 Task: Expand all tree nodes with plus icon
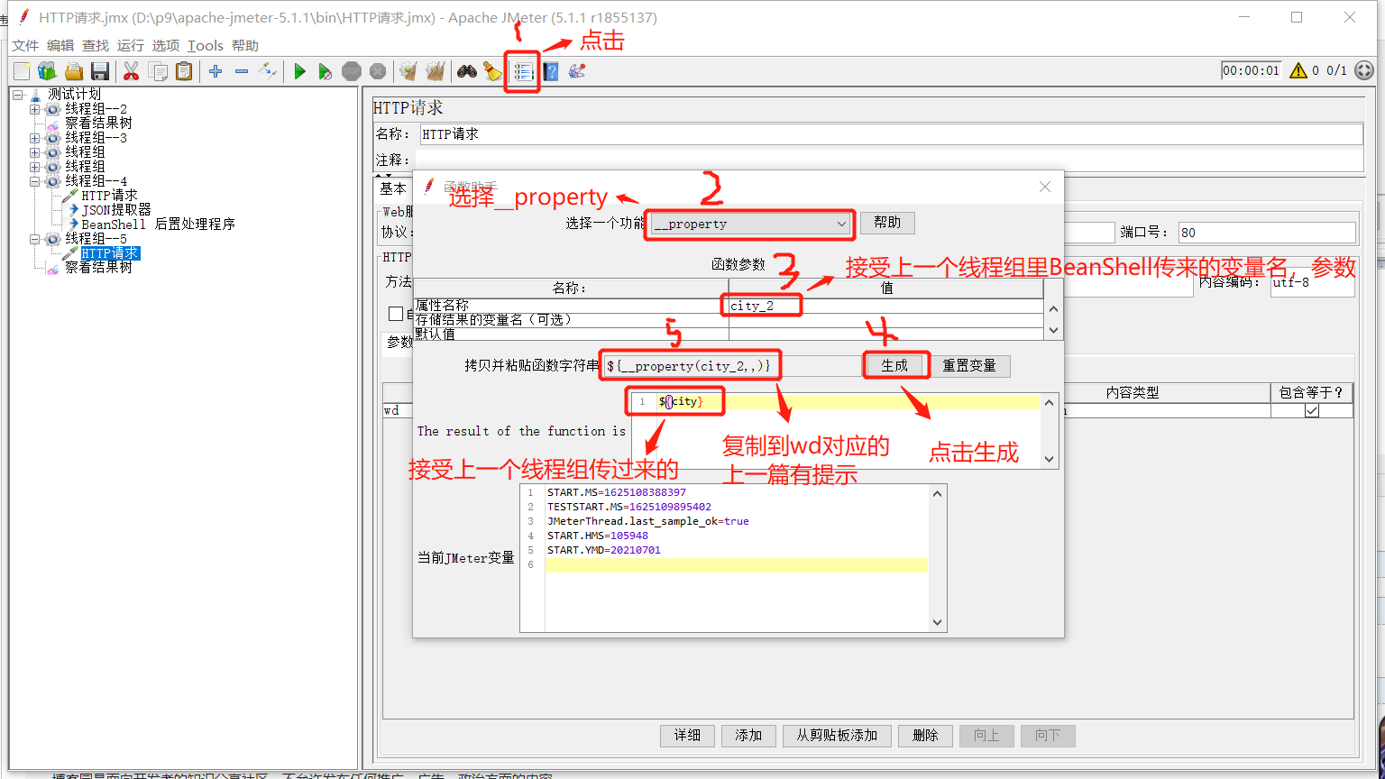pyautogui.click(x=216, y=71)
